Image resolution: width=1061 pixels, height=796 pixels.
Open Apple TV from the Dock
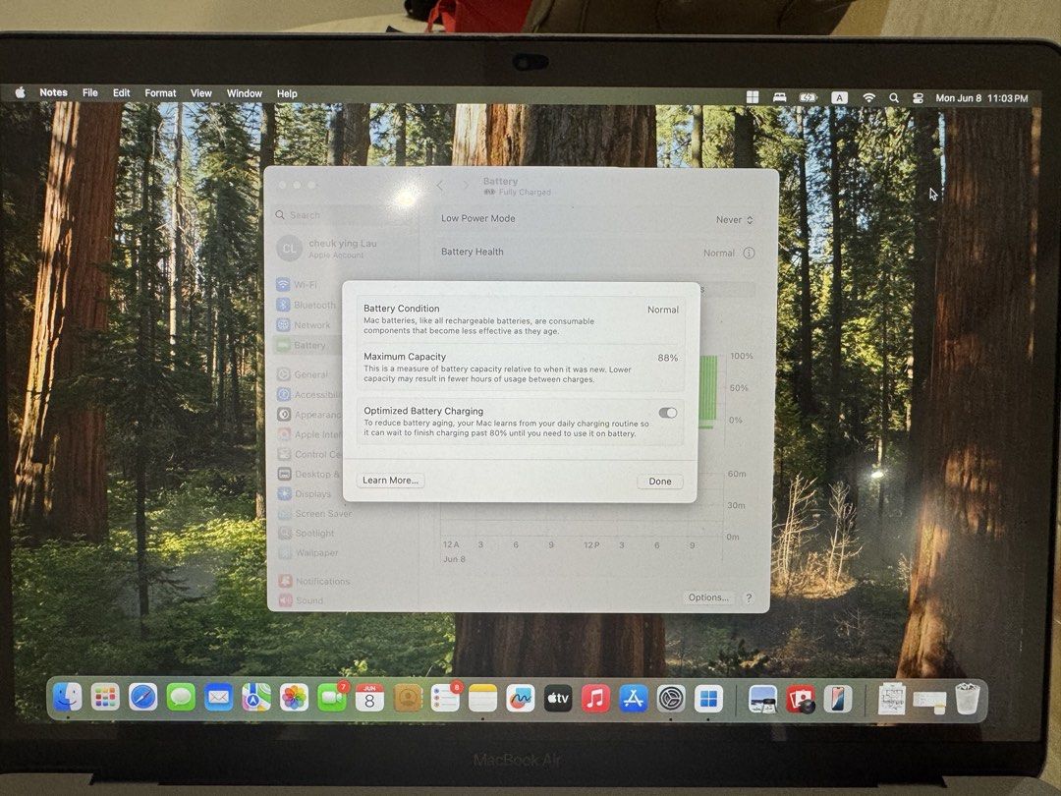coord(558,698)
